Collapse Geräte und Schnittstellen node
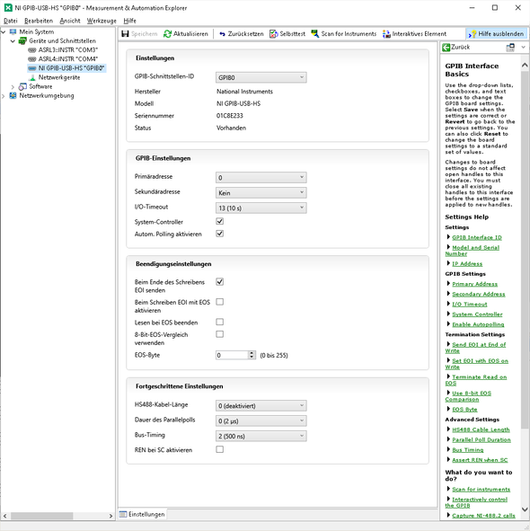 point(13,41)
